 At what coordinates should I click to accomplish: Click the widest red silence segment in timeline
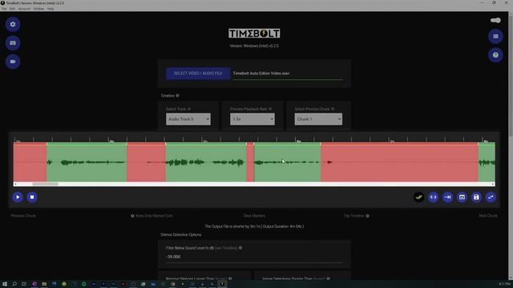tap(399, 162)
